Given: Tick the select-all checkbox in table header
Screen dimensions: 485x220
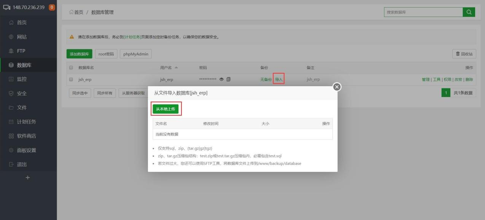Looking at the screenshot, I should click(71, 68).
